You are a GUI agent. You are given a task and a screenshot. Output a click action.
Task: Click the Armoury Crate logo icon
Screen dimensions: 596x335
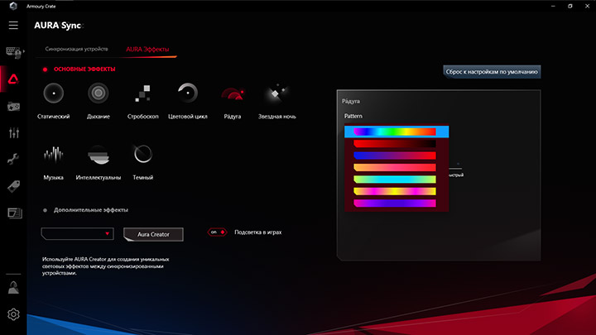pos(13,6)
